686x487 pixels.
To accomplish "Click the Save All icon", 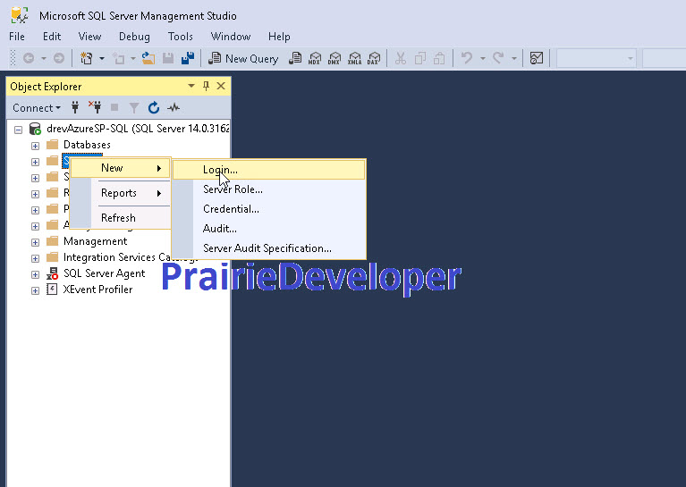I will (x=188, y=58).
